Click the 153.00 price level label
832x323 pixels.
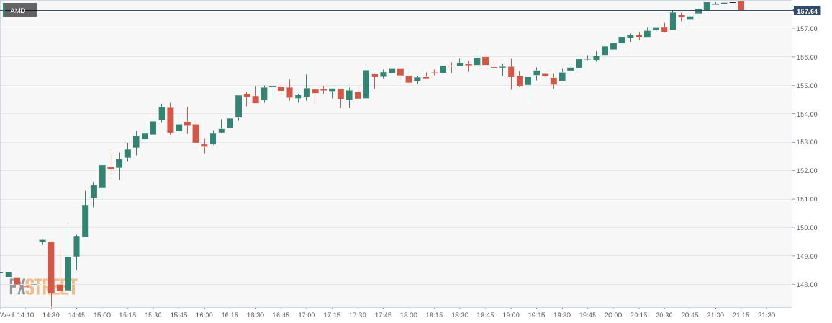[x=807, y=142]
